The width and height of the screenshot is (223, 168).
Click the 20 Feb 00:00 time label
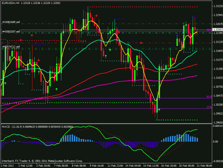pos(187,165)
